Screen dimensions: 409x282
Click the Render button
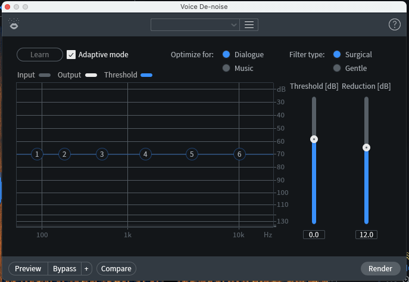point(380,269)
